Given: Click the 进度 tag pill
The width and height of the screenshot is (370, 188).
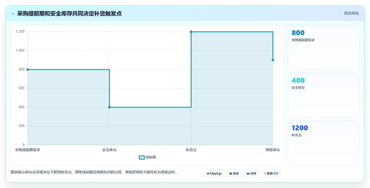Looking at the screenshot, I should click(x=251, y=173).
